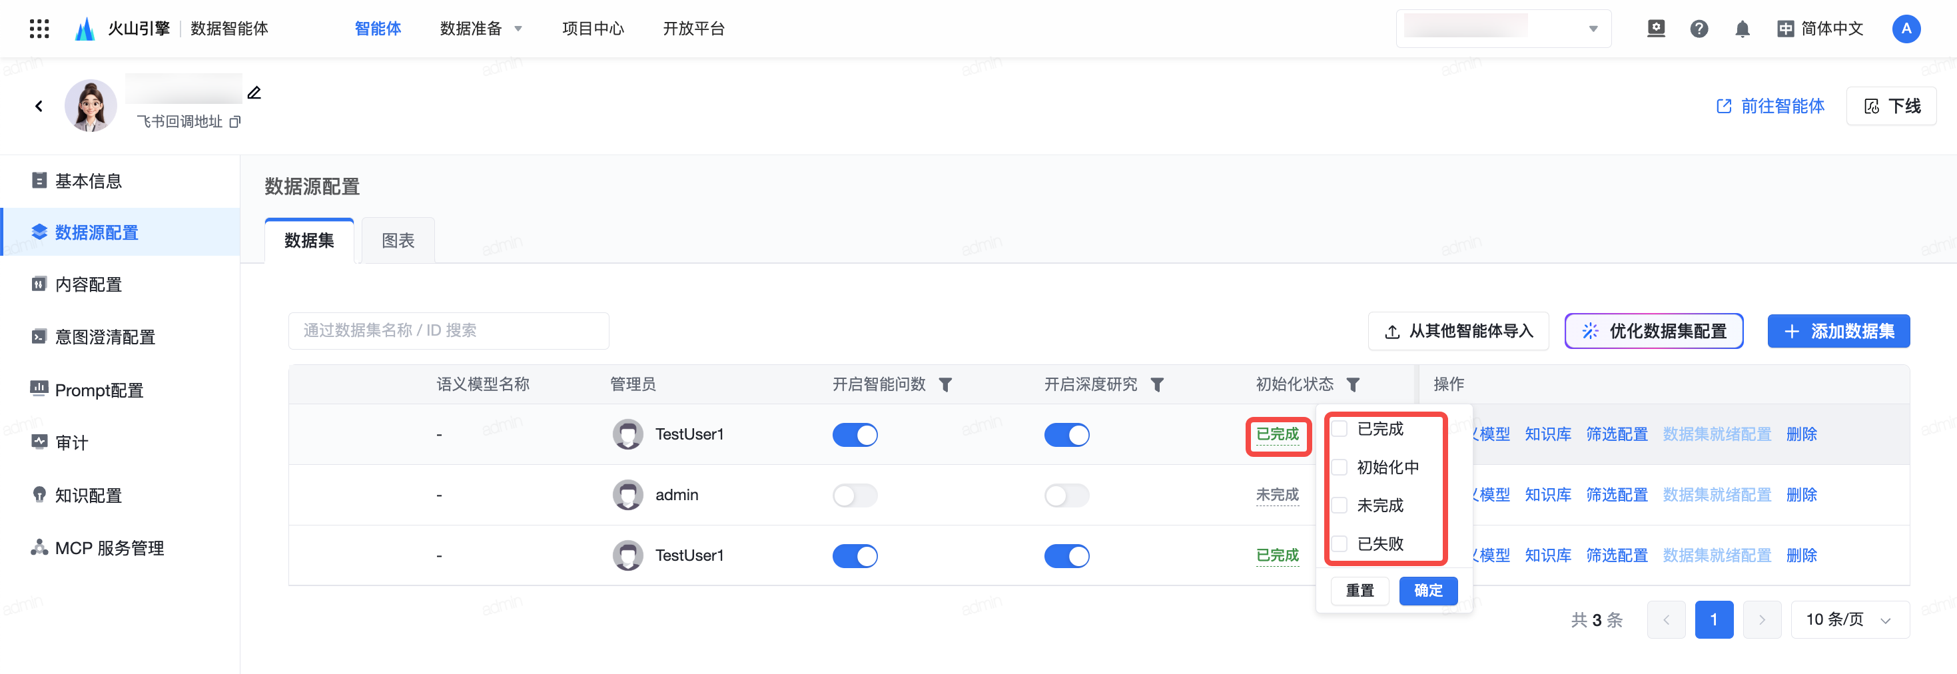Open the 10 条/页 page size dropdown
The height and width of the screenshot is (674, 1957).
tap(1849, 619)
